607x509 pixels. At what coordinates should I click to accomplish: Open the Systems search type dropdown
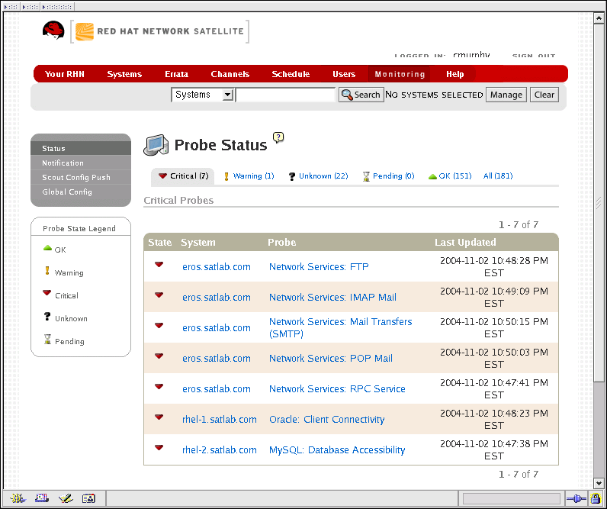click(x=202, y=95)
